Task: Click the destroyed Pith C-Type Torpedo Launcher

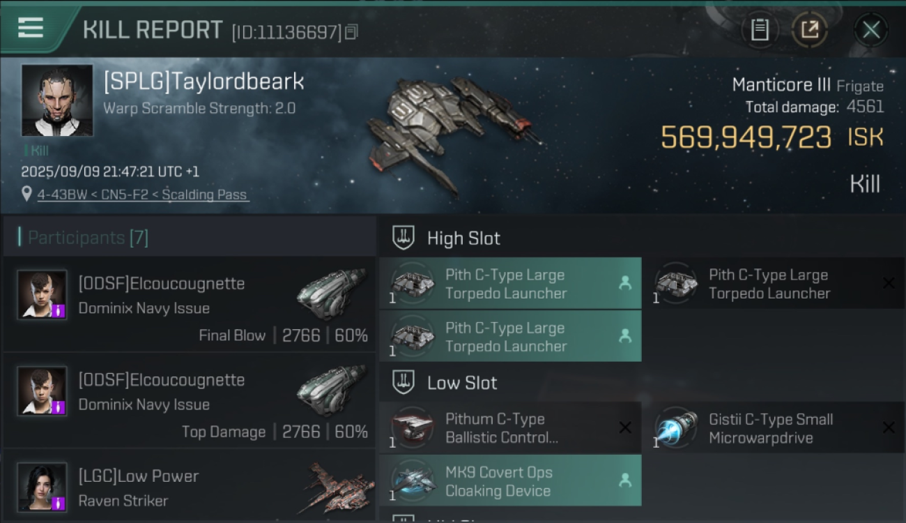Action: click(775, 283)
